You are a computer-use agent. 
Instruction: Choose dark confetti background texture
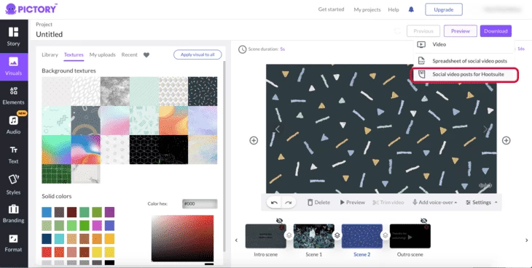[203, 92]
